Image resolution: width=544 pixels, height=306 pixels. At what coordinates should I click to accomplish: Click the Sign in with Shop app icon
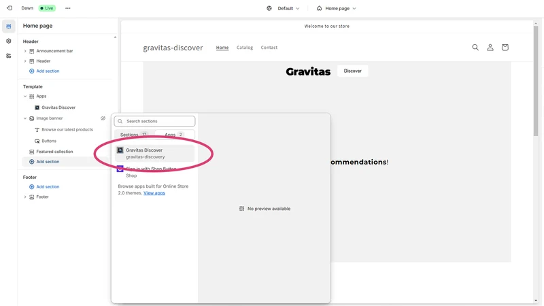click(120, 169)
